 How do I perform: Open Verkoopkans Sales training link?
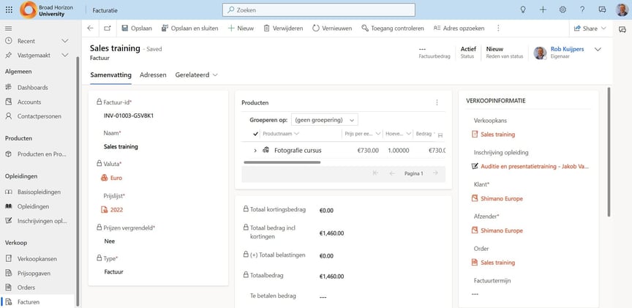pos(498,135)
